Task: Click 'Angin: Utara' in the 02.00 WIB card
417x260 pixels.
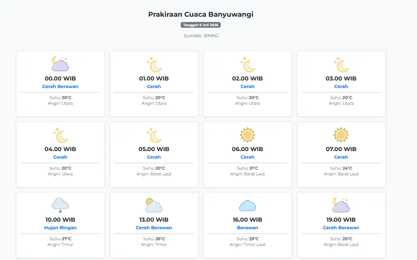Action: [x=248, y=104]
